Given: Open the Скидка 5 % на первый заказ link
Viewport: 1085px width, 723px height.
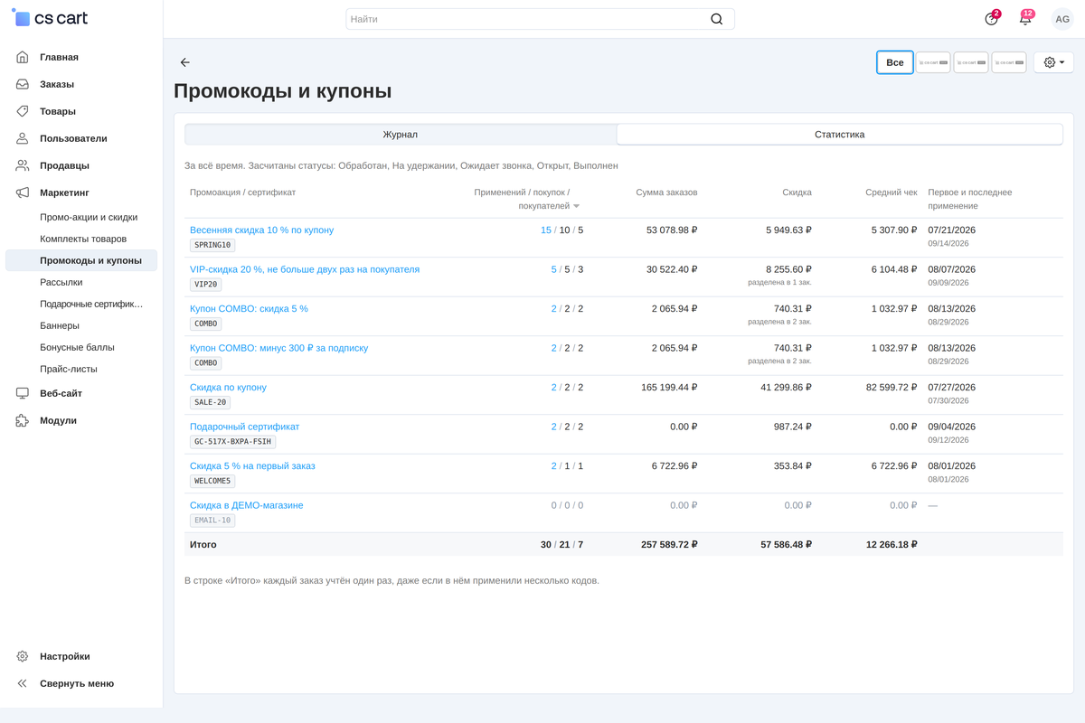Looking at the screenshot, I should tap(252, 465).
